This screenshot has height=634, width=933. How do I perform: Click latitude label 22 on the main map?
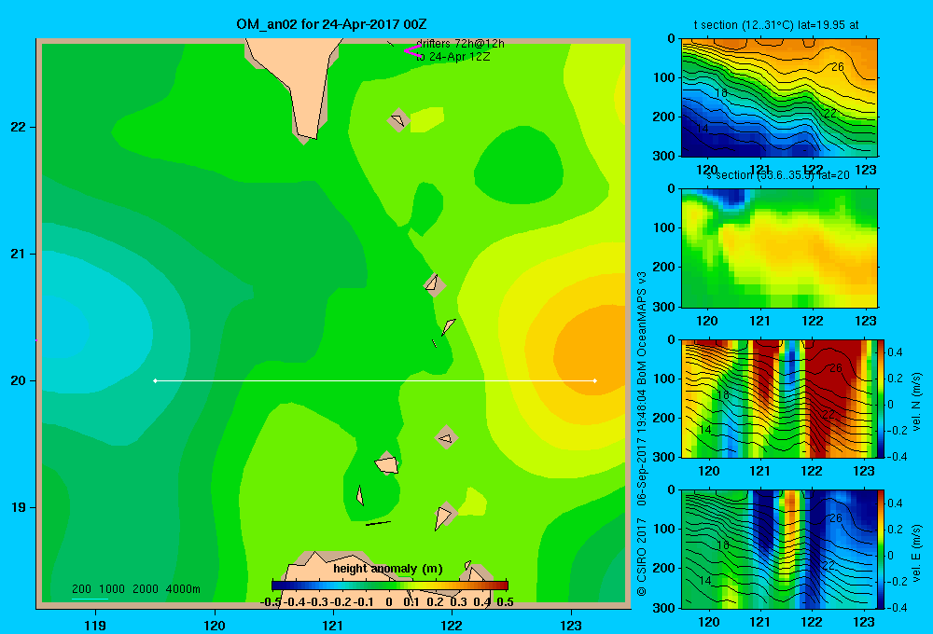click(x=19, y=128)
